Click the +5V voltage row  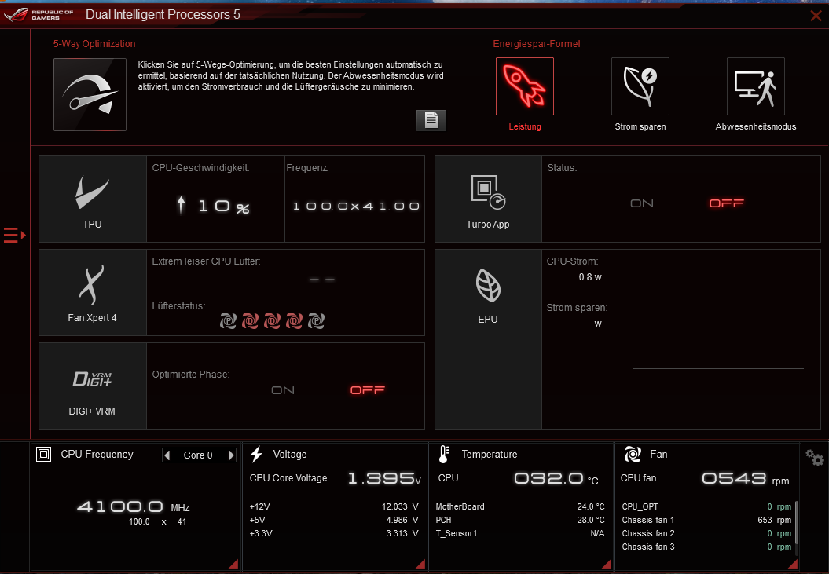pyautogui.click(x=334, y=520)
